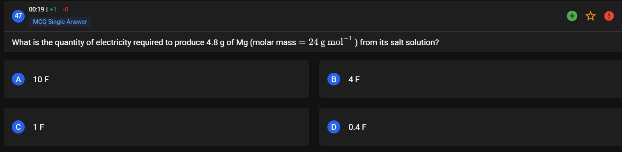Click the +1 positive marks indicator
The height and width of the screenshot is (152, 622).
coord(53,9)
